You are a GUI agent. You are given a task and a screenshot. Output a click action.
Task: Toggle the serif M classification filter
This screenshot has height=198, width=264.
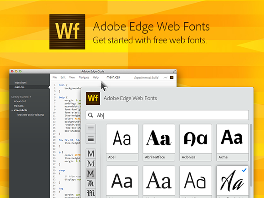coord(91,163)
